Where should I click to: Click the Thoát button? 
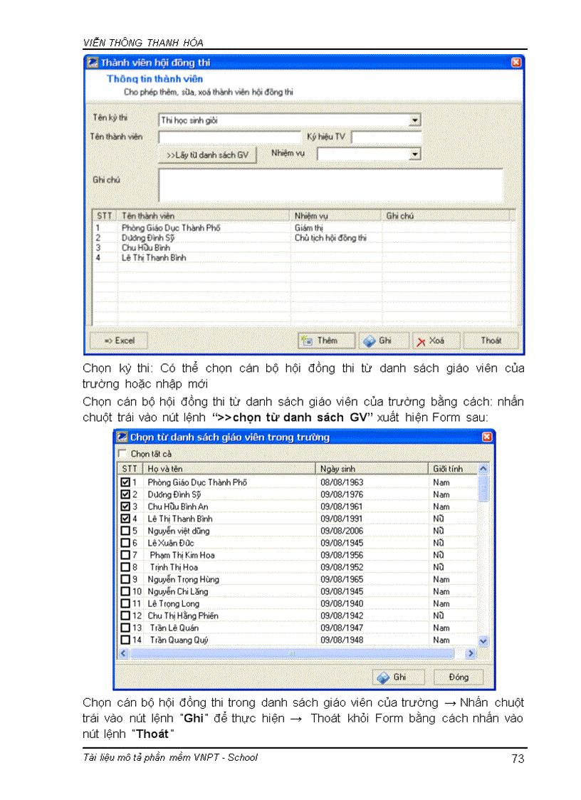click(x=491, y=341)
